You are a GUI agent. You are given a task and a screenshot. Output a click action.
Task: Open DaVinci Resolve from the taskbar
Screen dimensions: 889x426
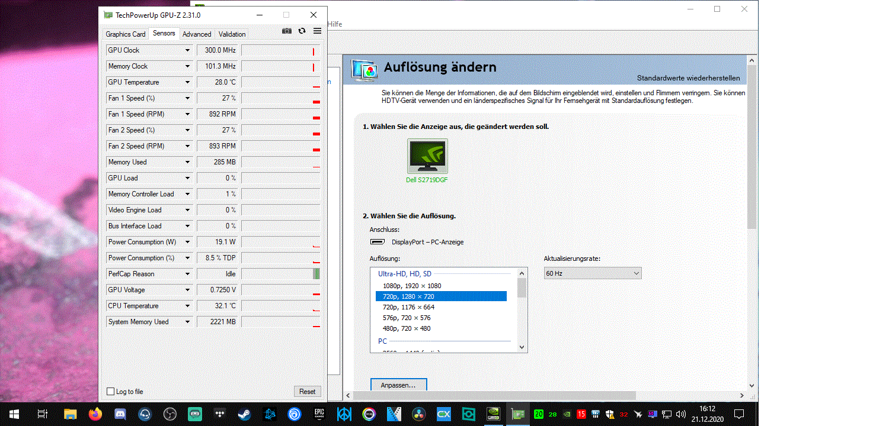click(418, 414)
